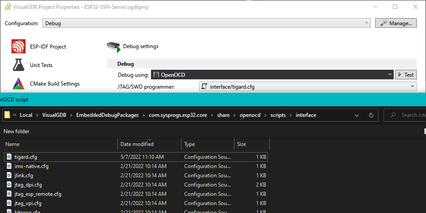This screenshot has width=426, height=213.
Task: Select the jtag_dpi.cfg file name
Action: (28, 185)
